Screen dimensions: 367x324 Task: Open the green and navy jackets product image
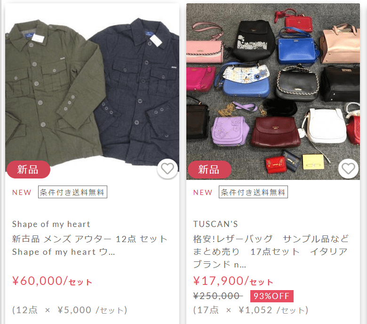click(92, 92)
